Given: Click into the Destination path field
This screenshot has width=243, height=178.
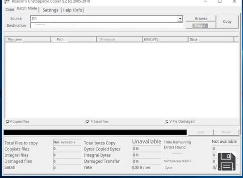Looking at the screenshot, I should tap(107, 25).
